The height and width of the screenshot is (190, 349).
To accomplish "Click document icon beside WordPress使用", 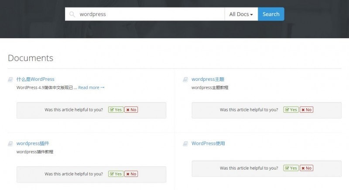I will (x=185, y=143).
